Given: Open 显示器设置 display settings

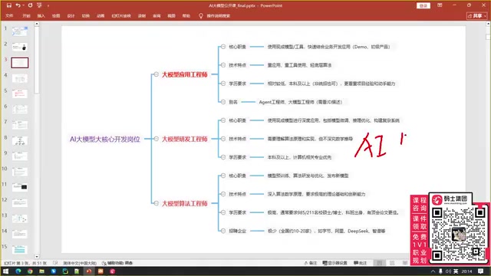Looking at the screenshot, I should pos(334,263).
